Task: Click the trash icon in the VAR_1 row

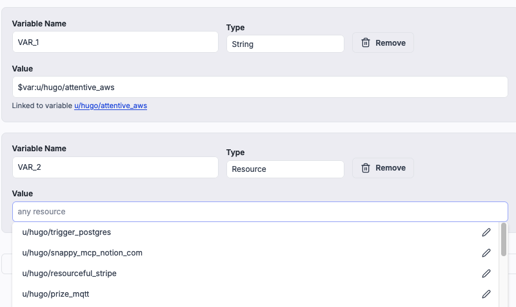Action: tap(366, 43)
